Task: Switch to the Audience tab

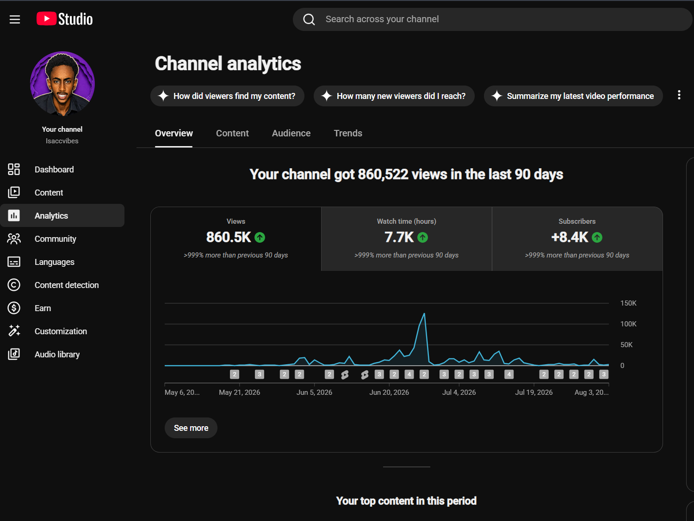Action: [x=291, y=133]
